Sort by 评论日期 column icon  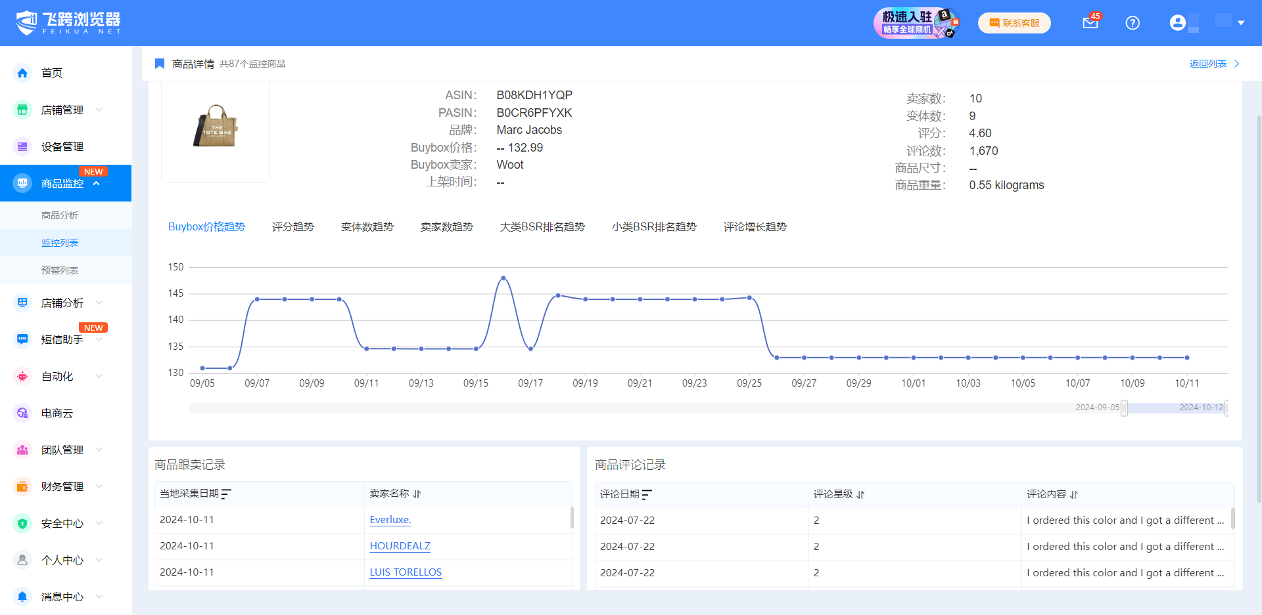coord(647,494)
